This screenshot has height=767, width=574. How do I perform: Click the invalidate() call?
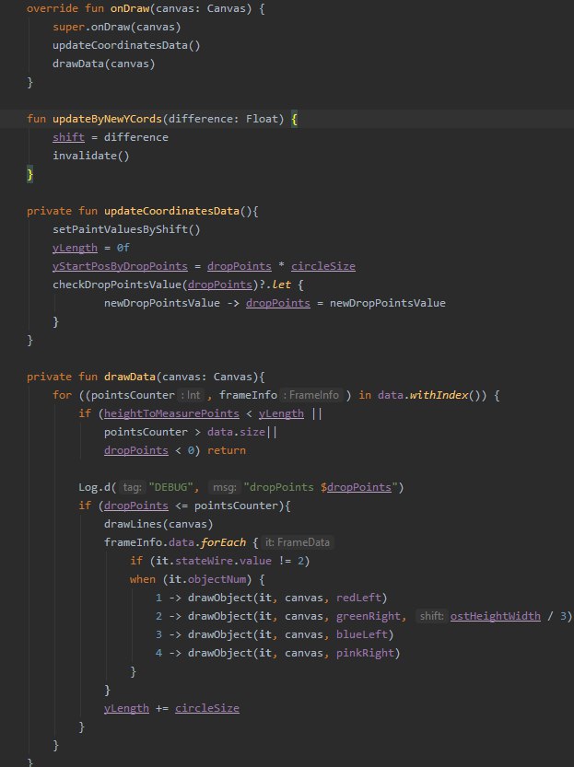(x=91, y=156)
